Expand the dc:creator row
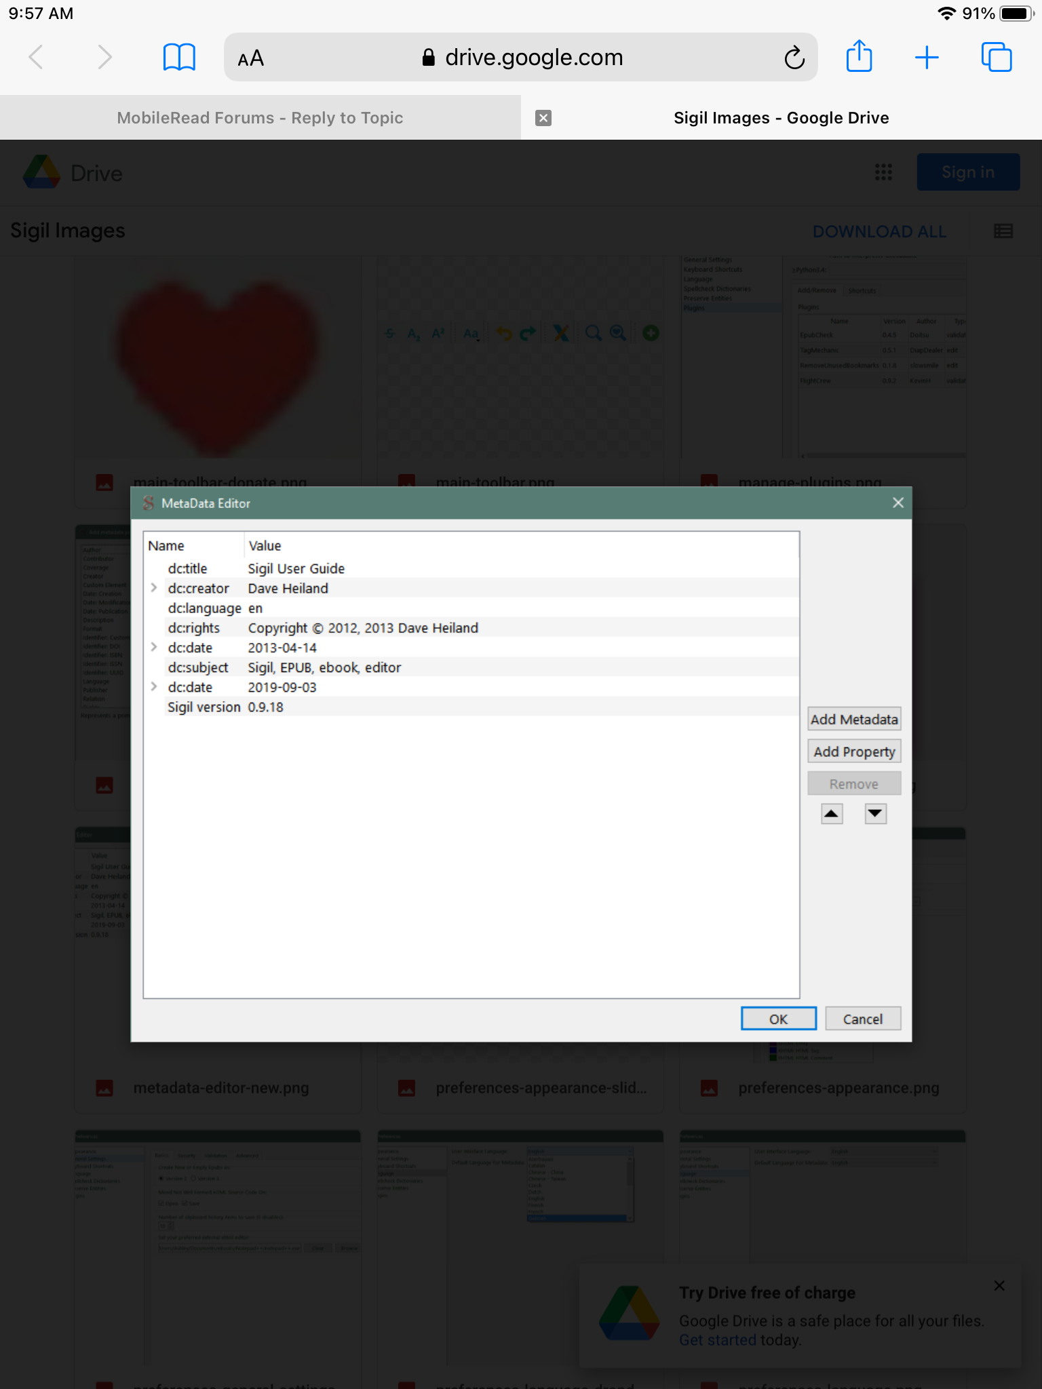 click(x=154, y=588)
